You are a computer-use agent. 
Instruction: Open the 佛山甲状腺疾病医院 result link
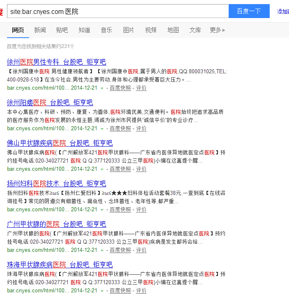pos(60,143)
